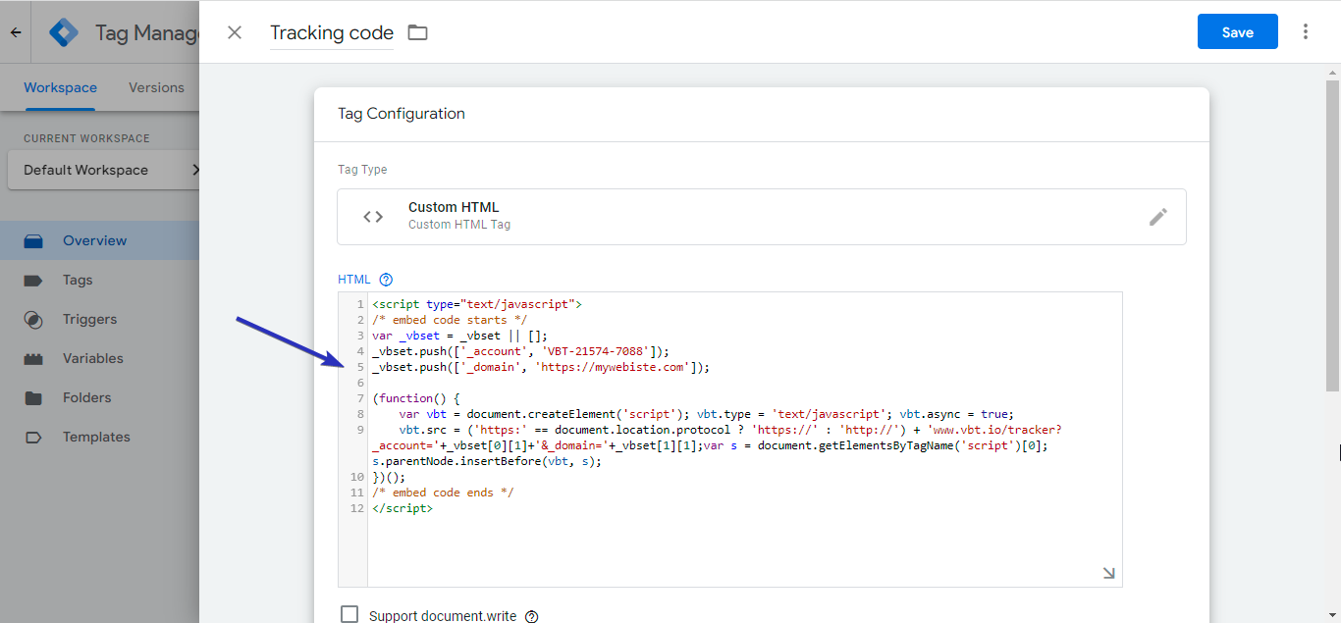Click the code editor resize corner arrow
The image size is (1341, 623).
click(x=1108, y=574)
